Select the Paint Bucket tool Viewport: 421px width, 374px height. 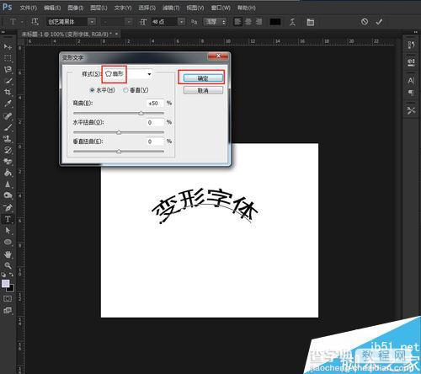pyautogui.click(x=8, y=173)
